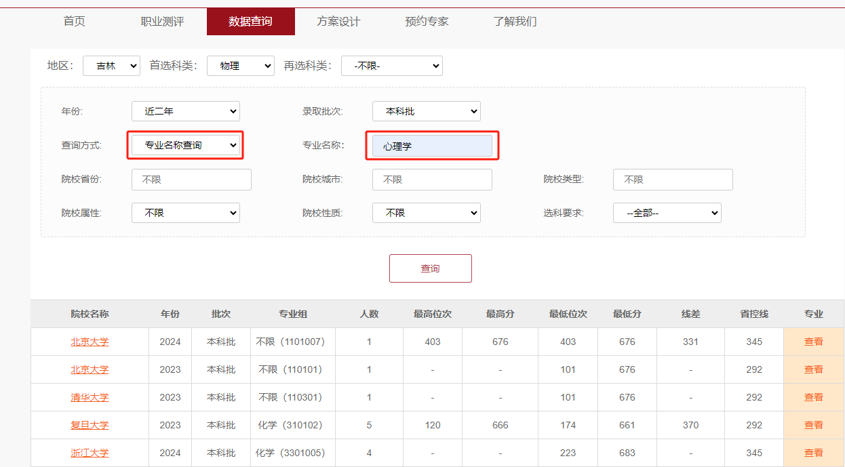Open the 清华大学 link

(x=90, y=397)
